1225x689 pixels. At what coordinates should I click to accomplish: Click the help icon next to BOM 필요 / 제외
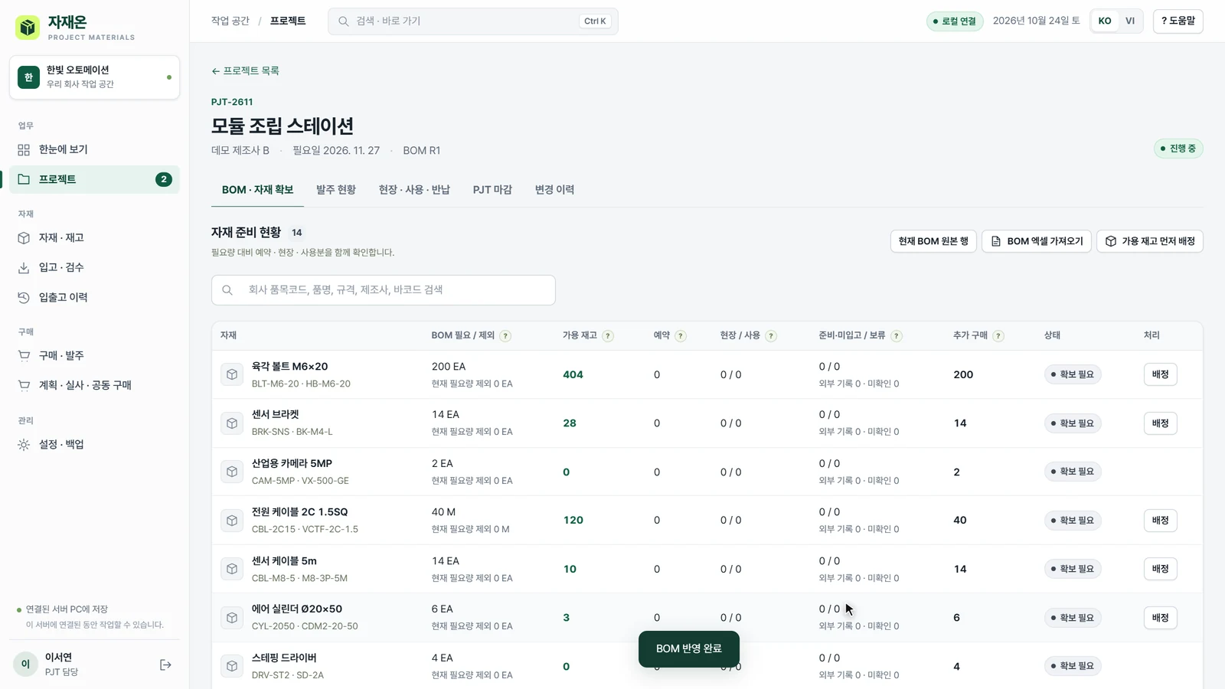point(505,336)
